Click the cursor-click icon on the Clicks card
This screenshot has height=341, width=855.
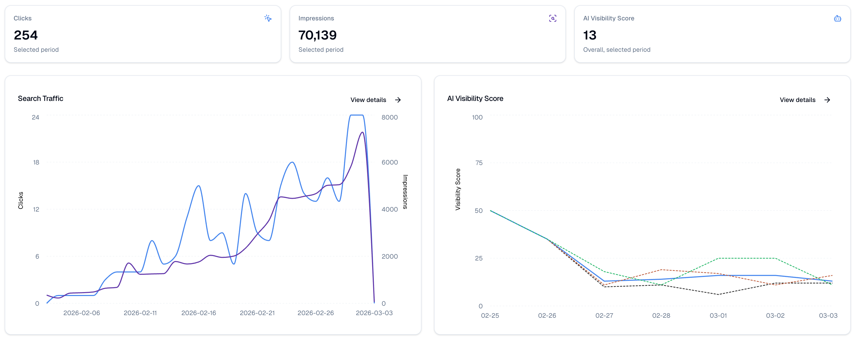pyautogui.click(x=268, y=18)
